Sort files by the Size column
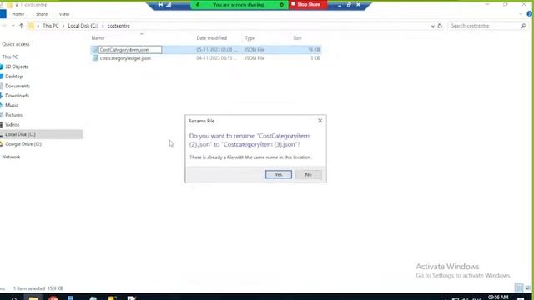The height and width of the screenshot is (300, 534). coord(297,38)
